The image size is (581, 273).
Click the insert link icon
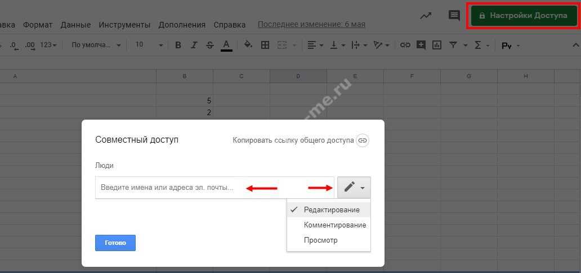tap(405, 45)
